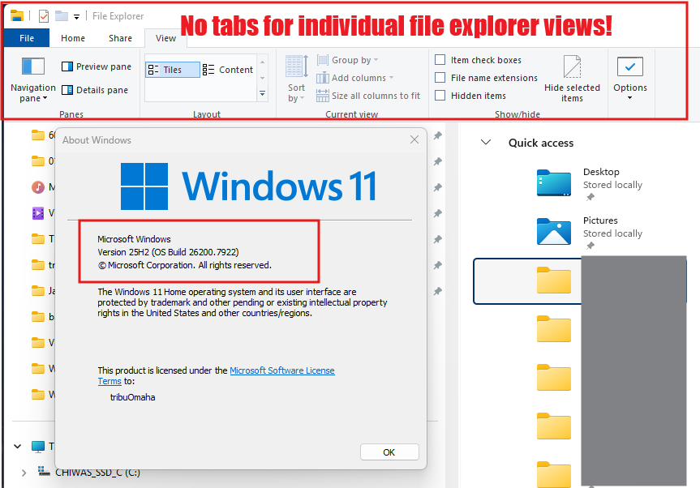Switch to the Share ribbon tab
This screenshot has width=700, height=488.
pos(121,38)
